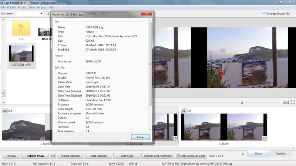Open the Help menu
Viewport: 296px width, 166px height.
[51, 7]
